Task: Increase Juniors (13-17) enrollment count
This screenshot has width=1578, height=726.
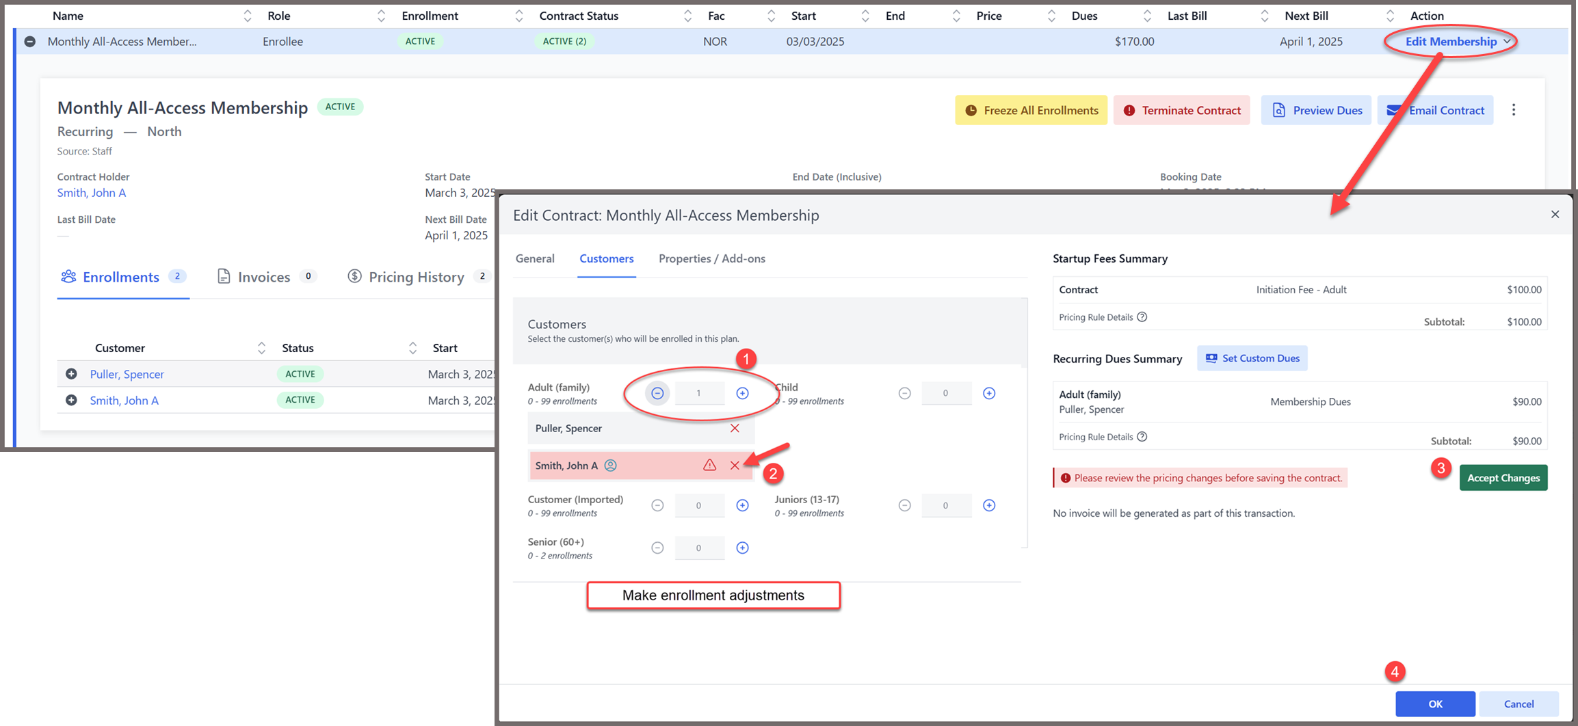Action: click(x=989, y=505)
